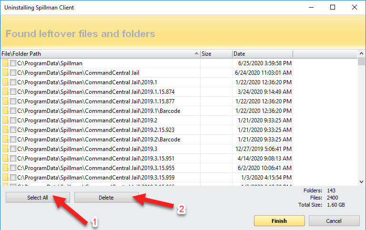
Task: Click the Delete button
Action: 106,198
